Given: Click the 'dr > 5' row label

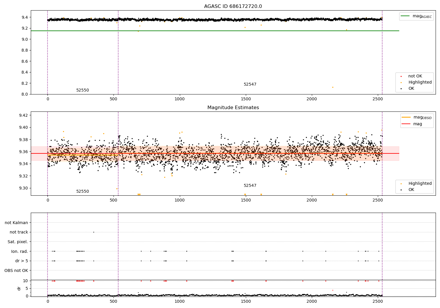Looking at the screenshot, I should coord(22,261).
